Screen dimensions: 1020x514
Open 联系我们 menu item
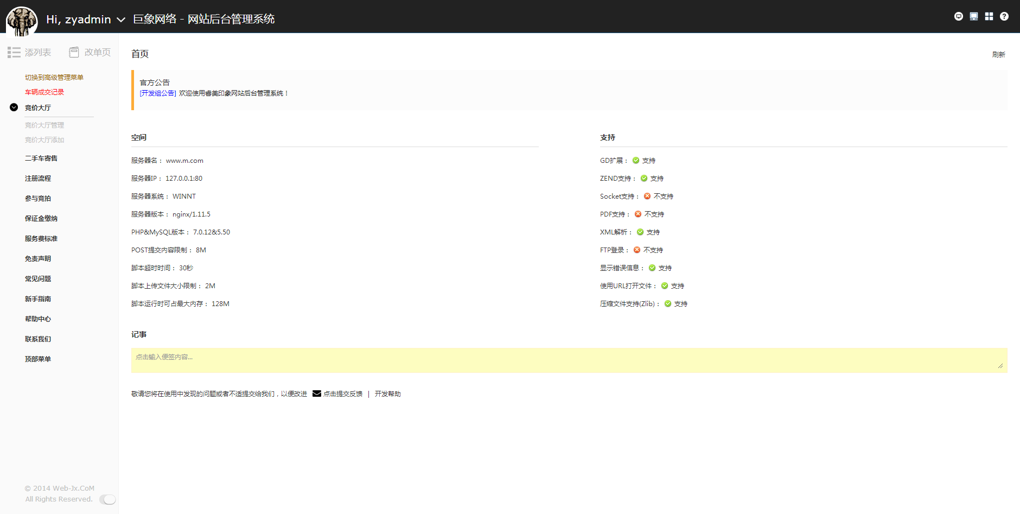point(38,339)
